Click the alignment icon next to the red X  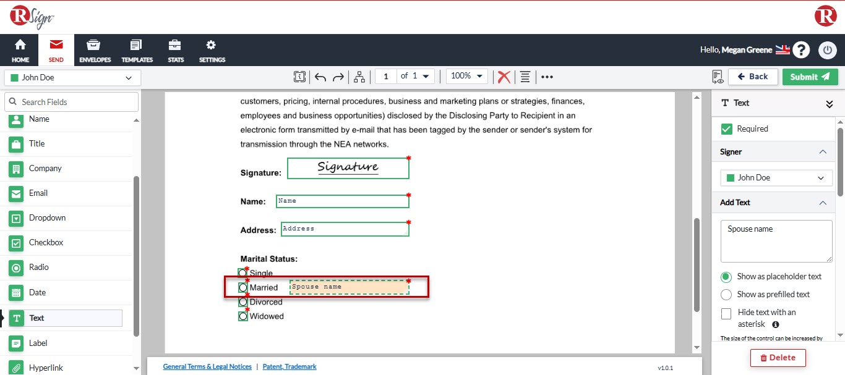coord(524,77)
